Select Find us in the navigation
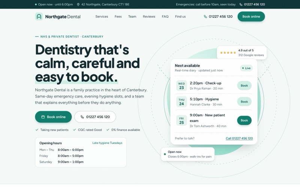 [180, 16]
